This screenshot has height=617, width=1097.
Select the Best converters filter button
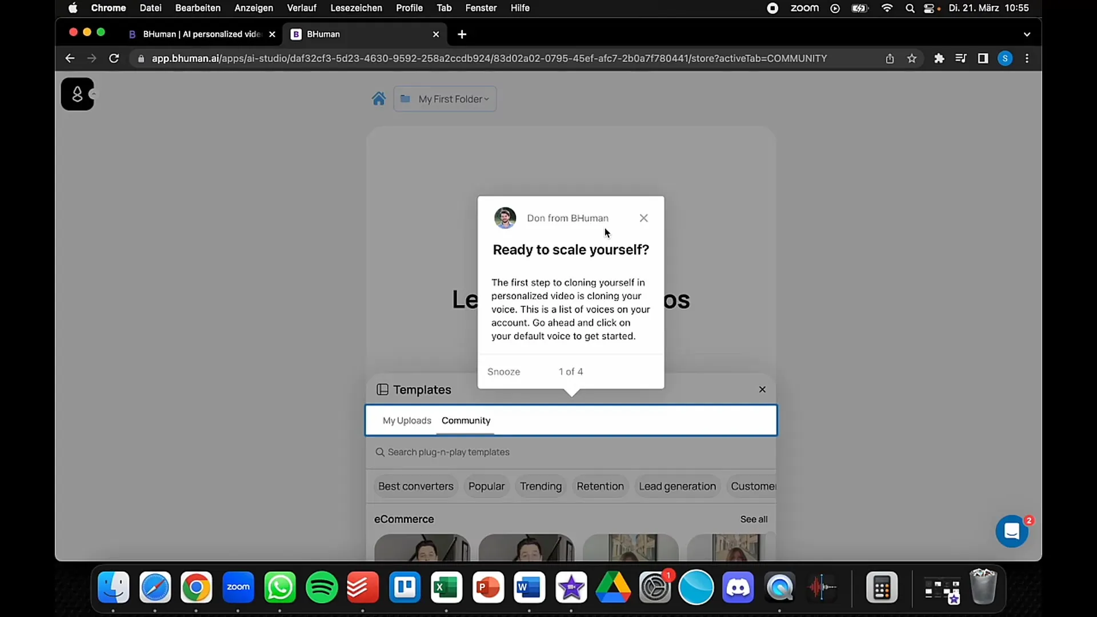(415, 486)
